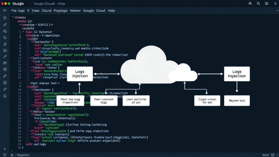279x157 pixels.
Task: Open the Help menu
Action: click(111, 11)
